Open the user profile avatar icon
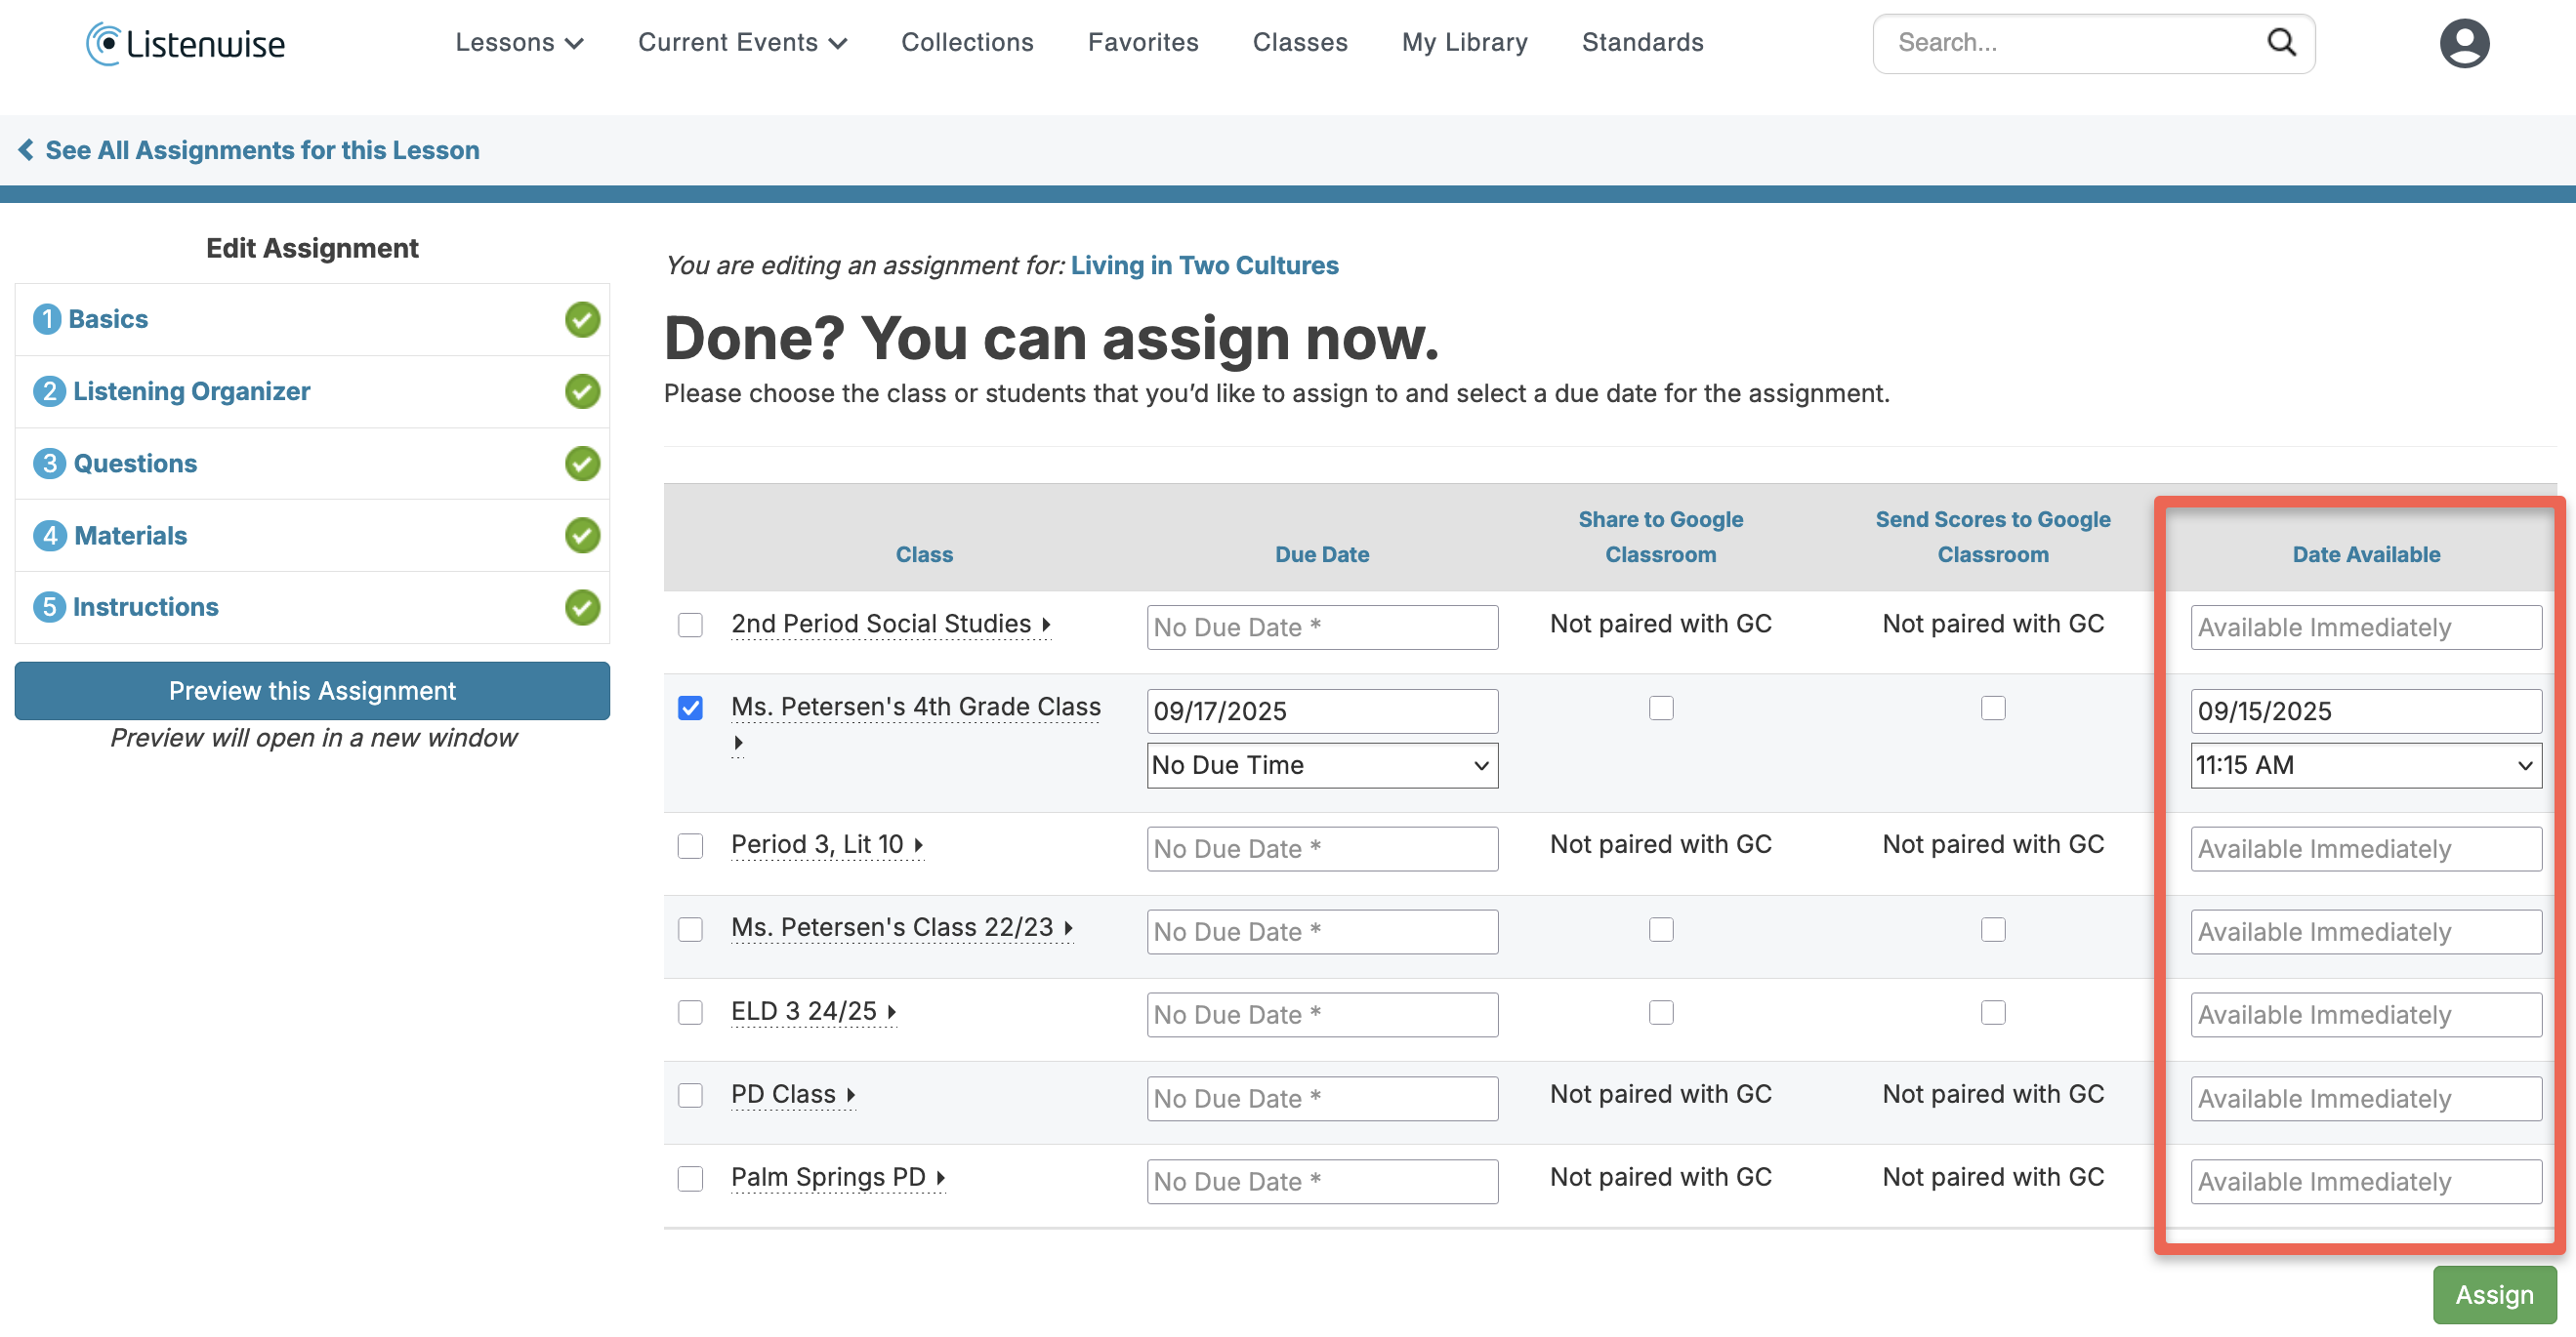 (x=2464, y=43)
